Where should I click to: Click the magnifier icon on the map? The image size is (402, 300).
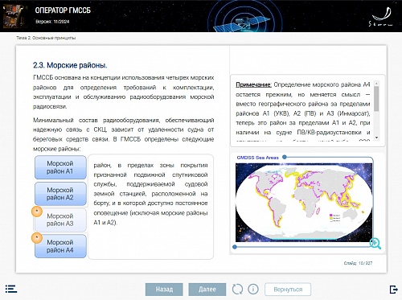(x=375, y=243)
